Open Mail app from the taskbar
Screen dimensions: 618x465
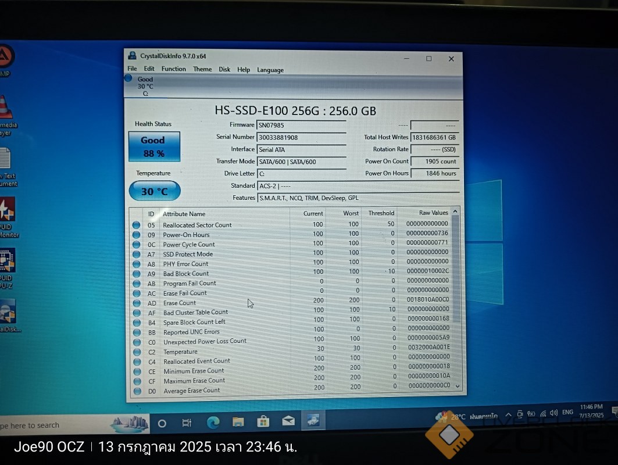288,421
